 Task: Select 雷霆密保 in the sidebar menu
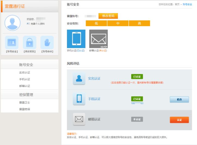coord(24,109)
